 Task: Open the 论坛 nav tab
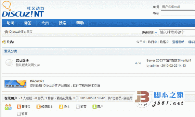(10, 23)
